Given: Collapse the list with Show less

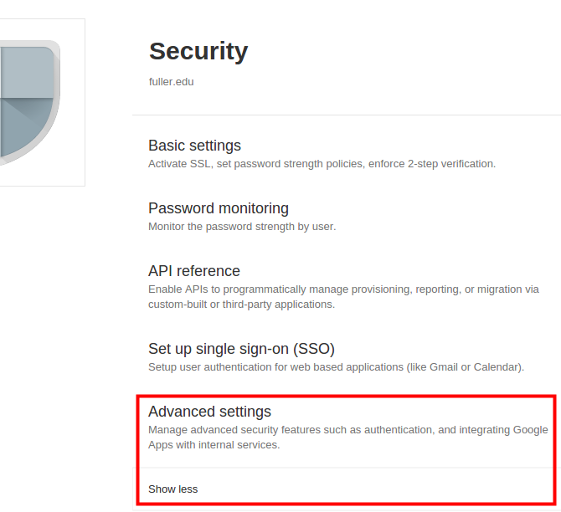Looking at the screenshot, I should tap(172, 489).
